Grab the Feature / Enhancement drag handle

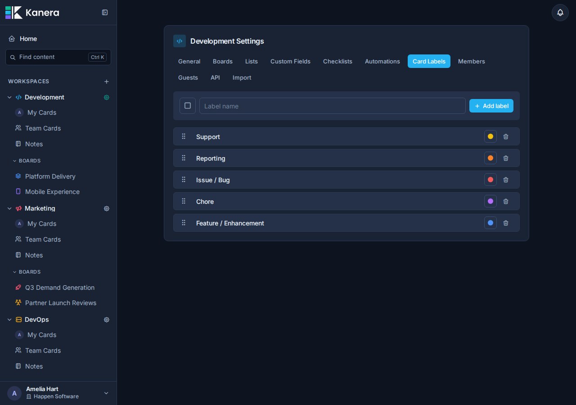pos(184,223)
